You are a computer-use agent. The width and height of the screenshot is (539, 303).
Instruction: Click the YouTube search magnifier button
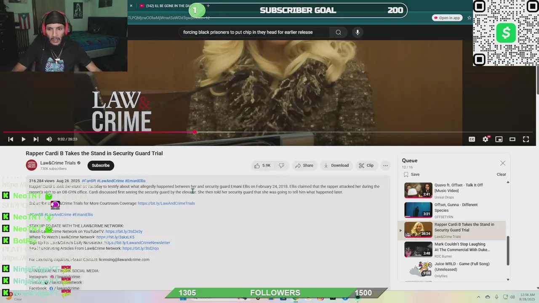click(338, 32)
